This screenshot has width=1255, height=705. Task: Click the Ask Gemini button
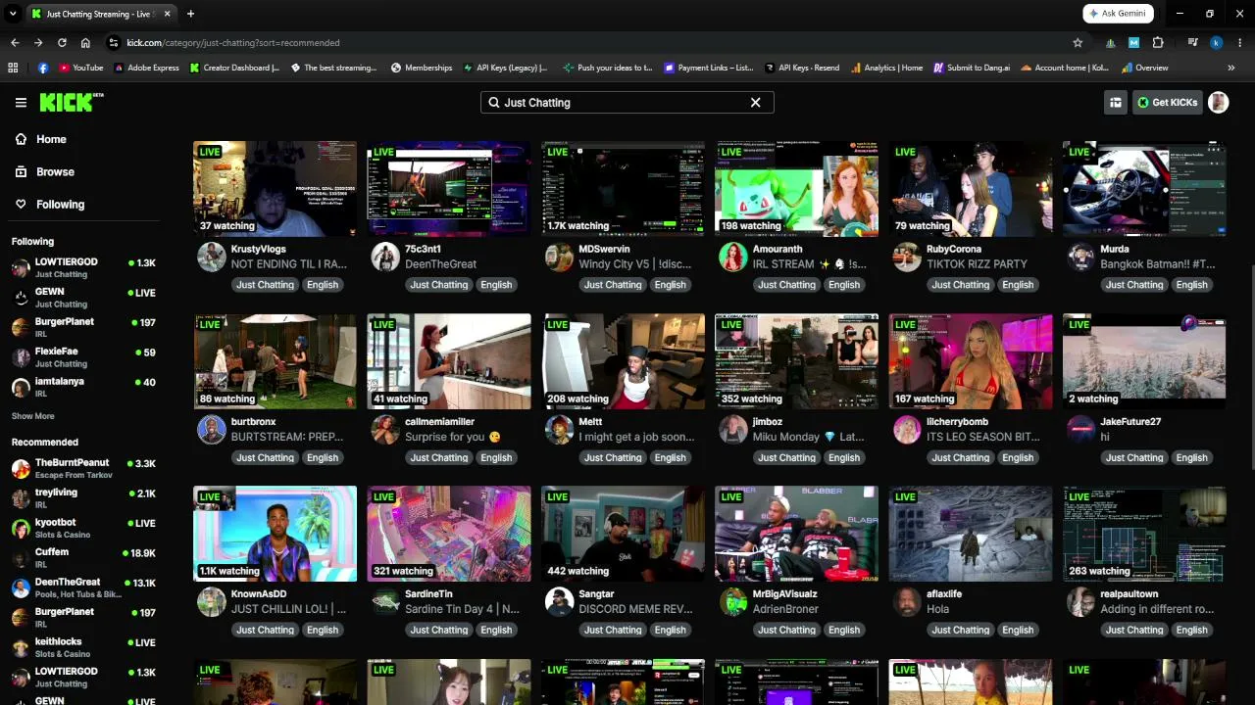pos(1118,14)
